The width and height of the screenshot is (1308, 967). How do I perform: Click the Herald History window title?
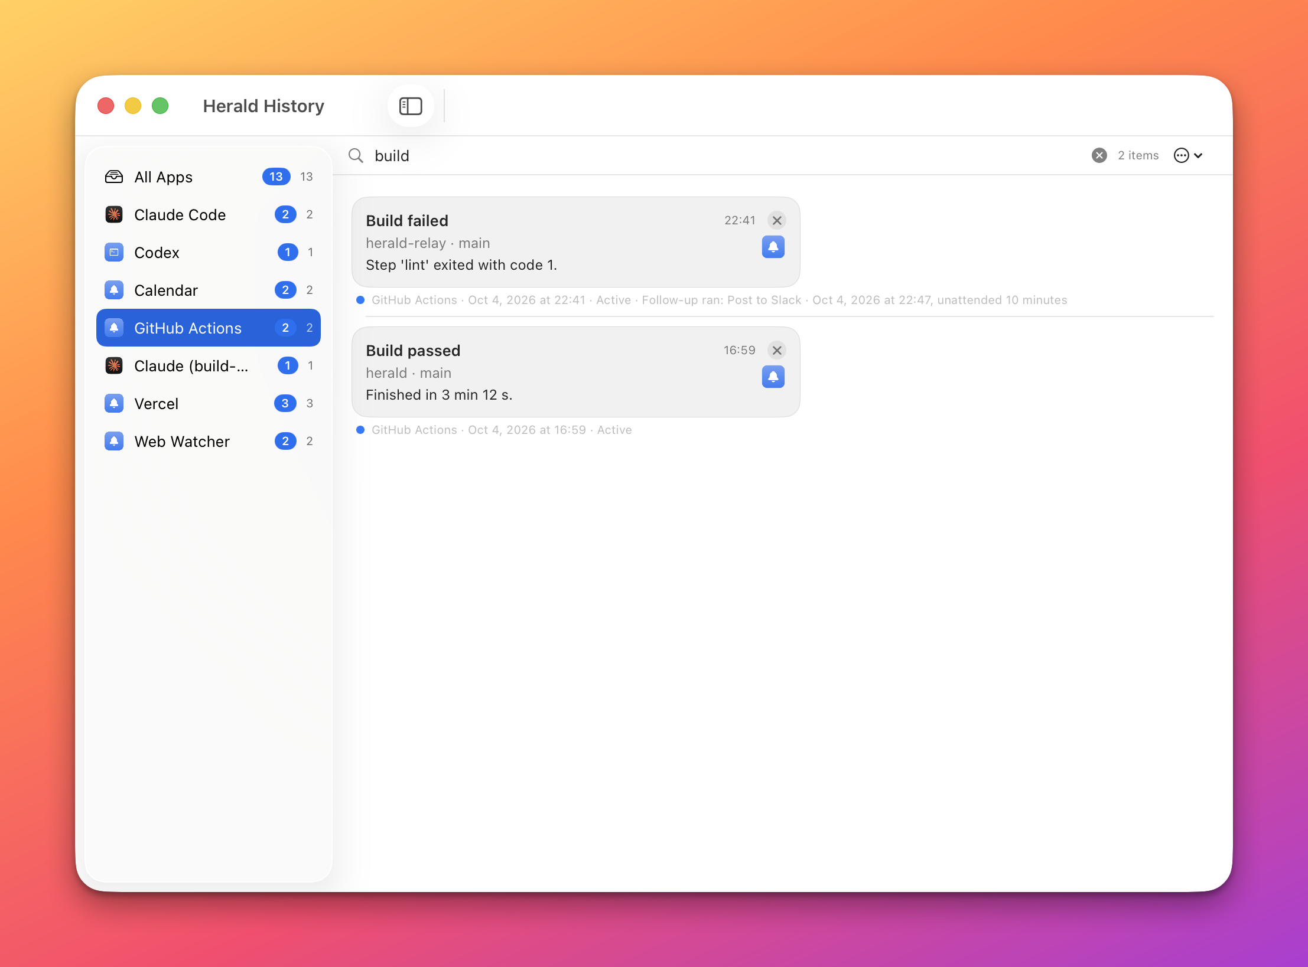(x=263, y=106)
